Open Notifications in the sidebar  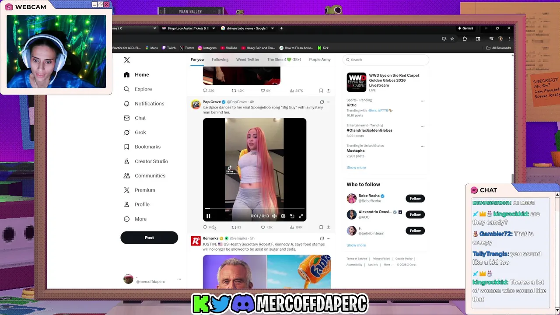144,104
